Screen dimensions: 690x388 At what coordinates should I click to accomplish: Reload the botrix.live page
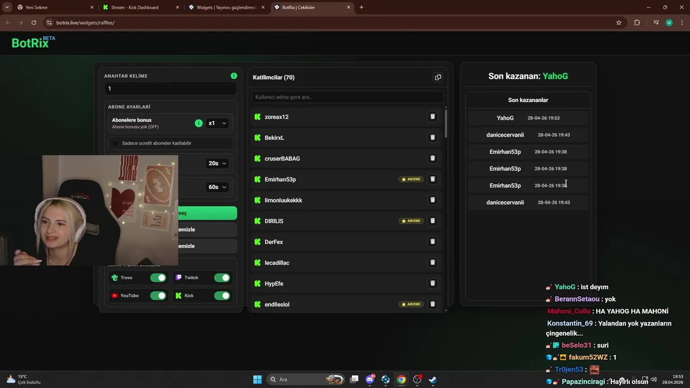34,23
